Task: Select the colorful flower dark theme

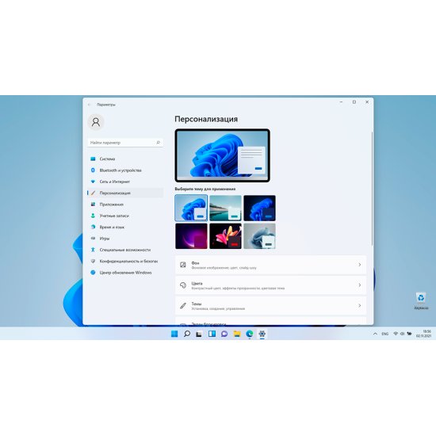Action: tap(225, 236)
